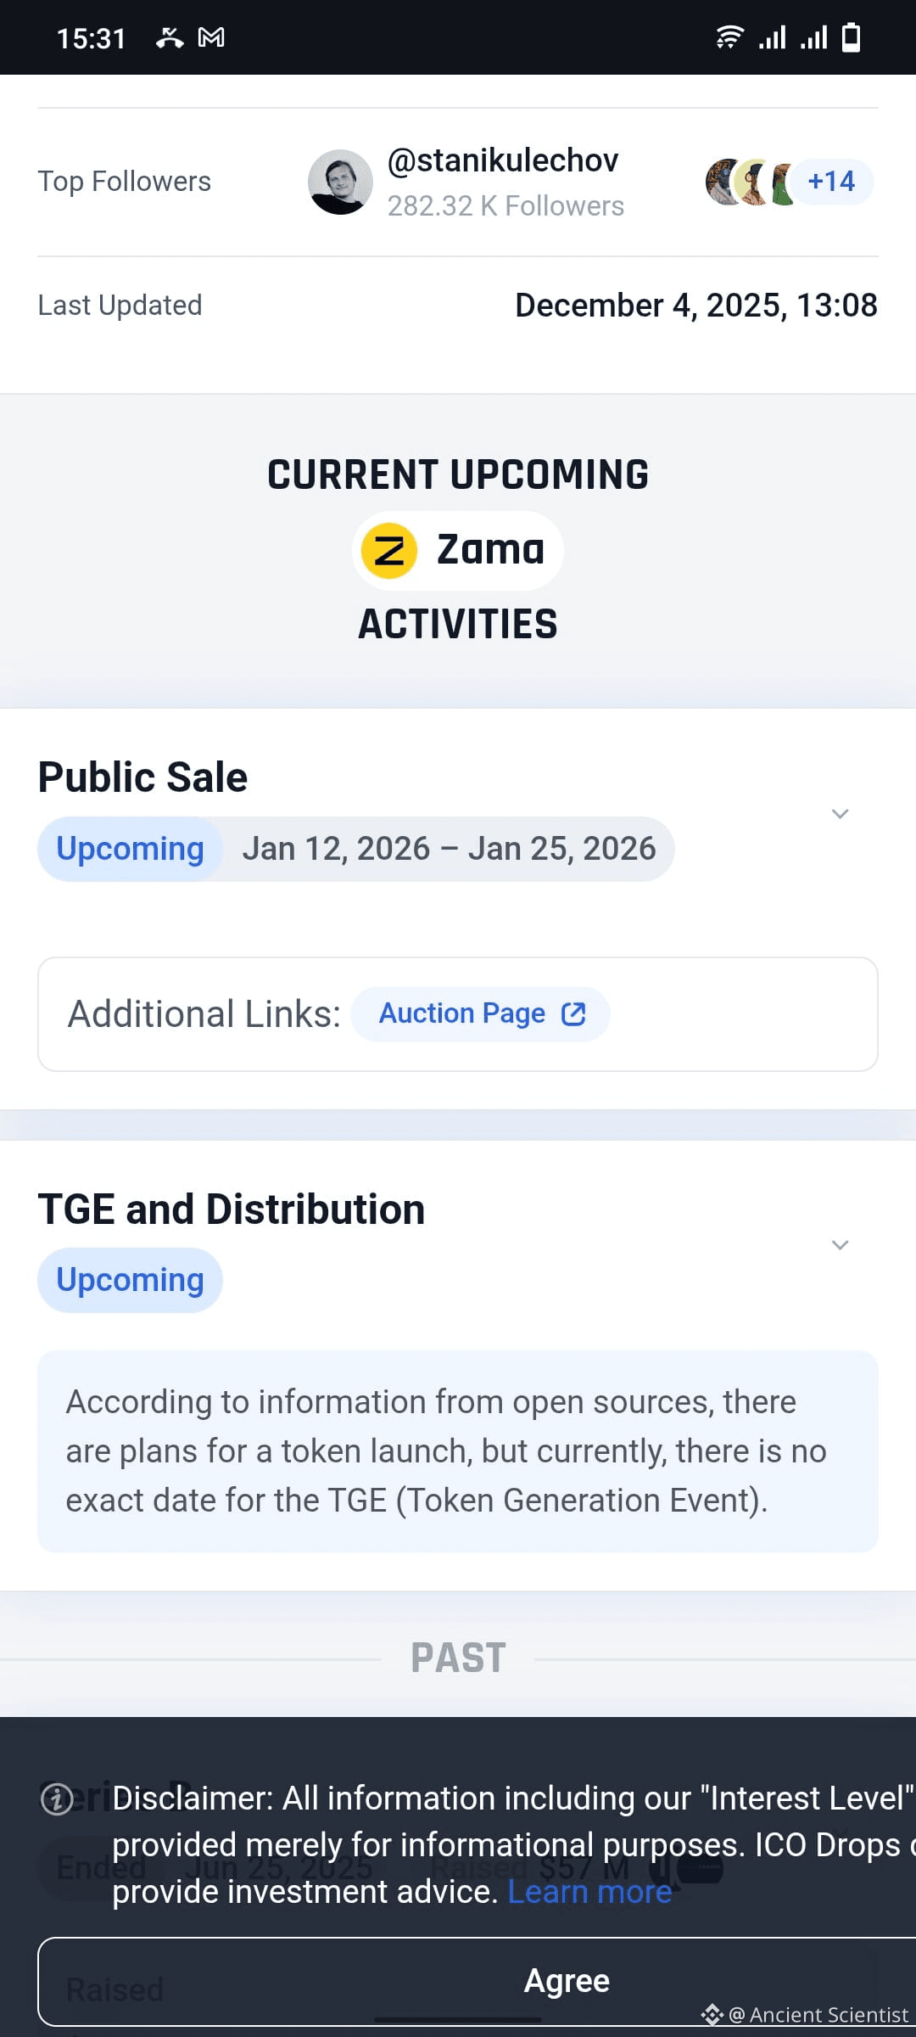Open the Learn more disclaimer link
Viewport: 916px width, 2037px height.
click(589, 1892)
